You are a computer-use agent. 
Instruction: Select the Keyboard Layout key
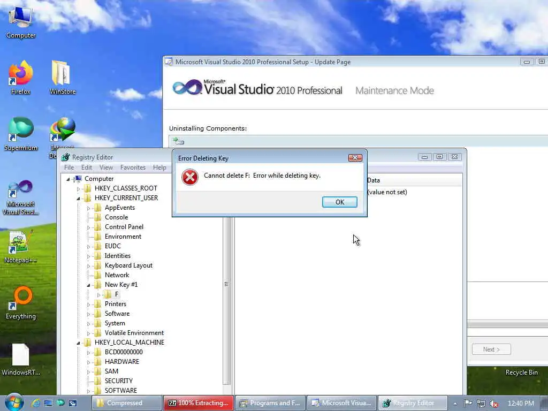128,265
